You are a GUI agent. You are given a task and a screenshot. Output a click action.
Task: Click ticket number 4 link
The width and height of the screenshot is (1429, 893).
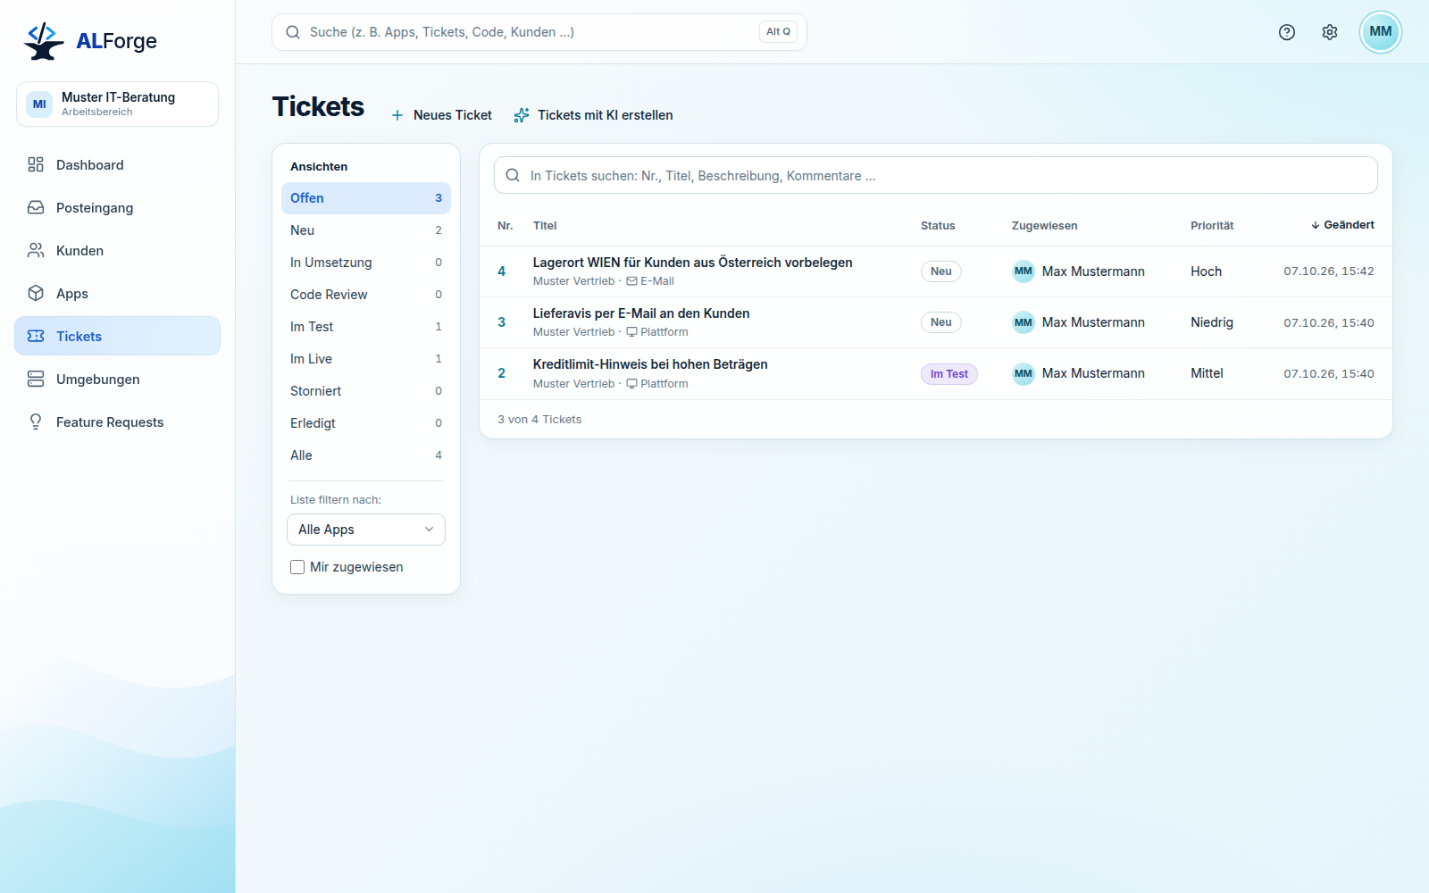click(502, 271)
